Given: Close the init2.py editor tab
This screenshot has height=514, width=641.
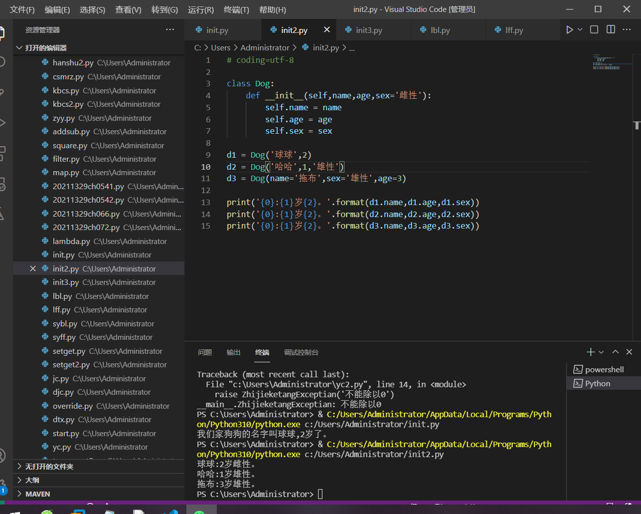Looking at the screenshot, I should 326,30.
